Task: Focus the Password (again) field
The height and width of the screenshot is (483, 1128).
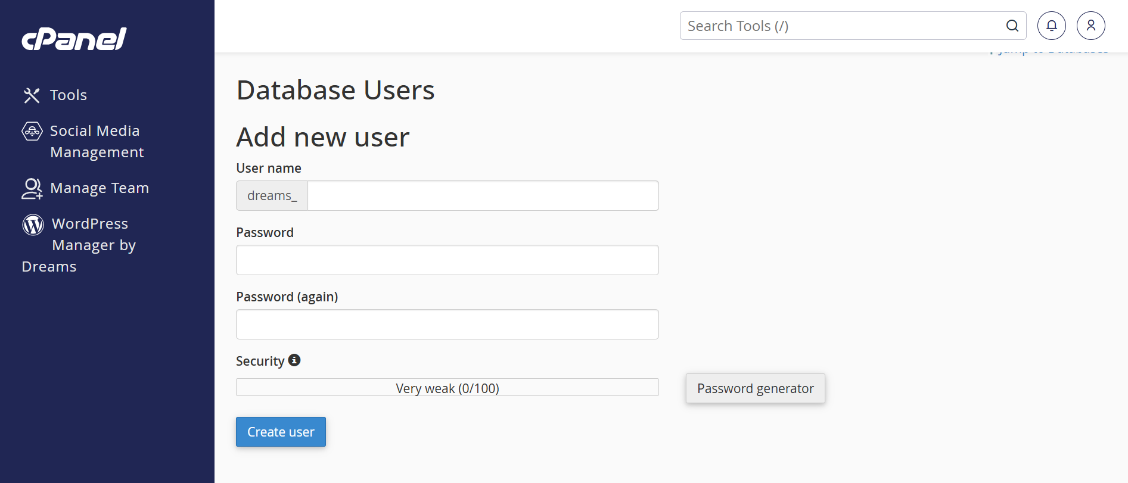Action: point(447,325)
